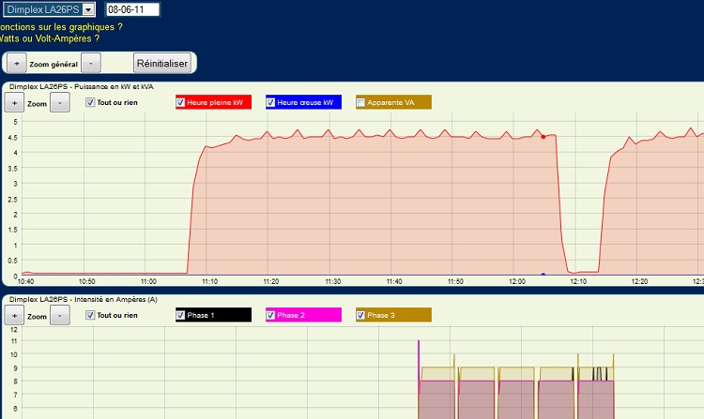
Task: Zoom out on the power chart
Action: tap(60, 103)
